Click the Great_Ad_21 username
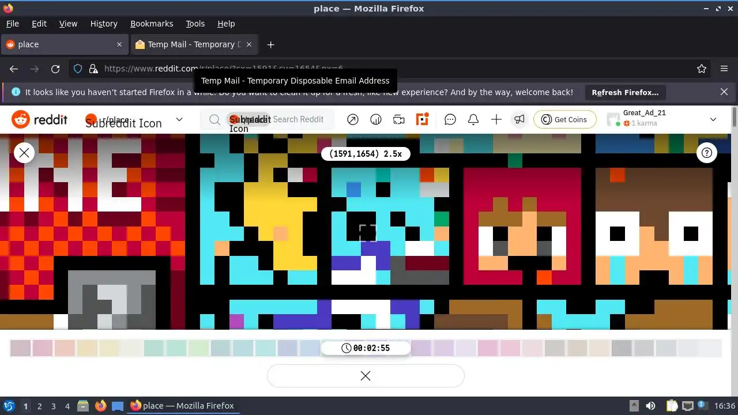 [x=645, y=113]
